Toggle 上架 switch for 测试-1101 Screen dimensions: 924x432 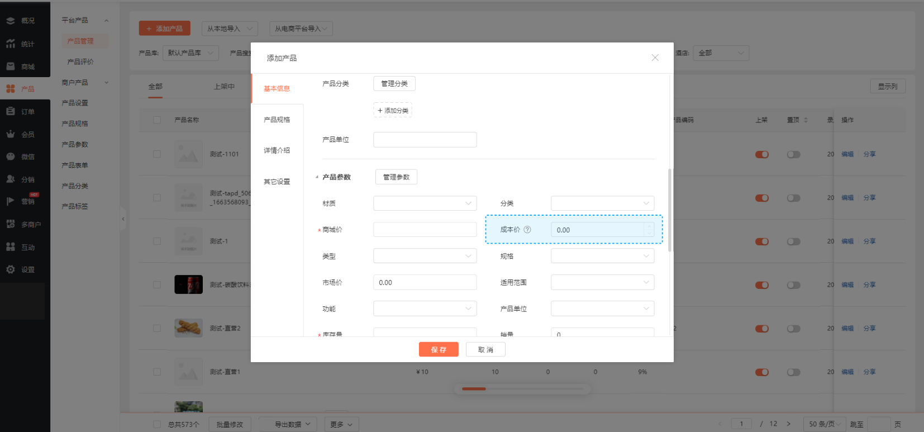(x=762, y=154)
